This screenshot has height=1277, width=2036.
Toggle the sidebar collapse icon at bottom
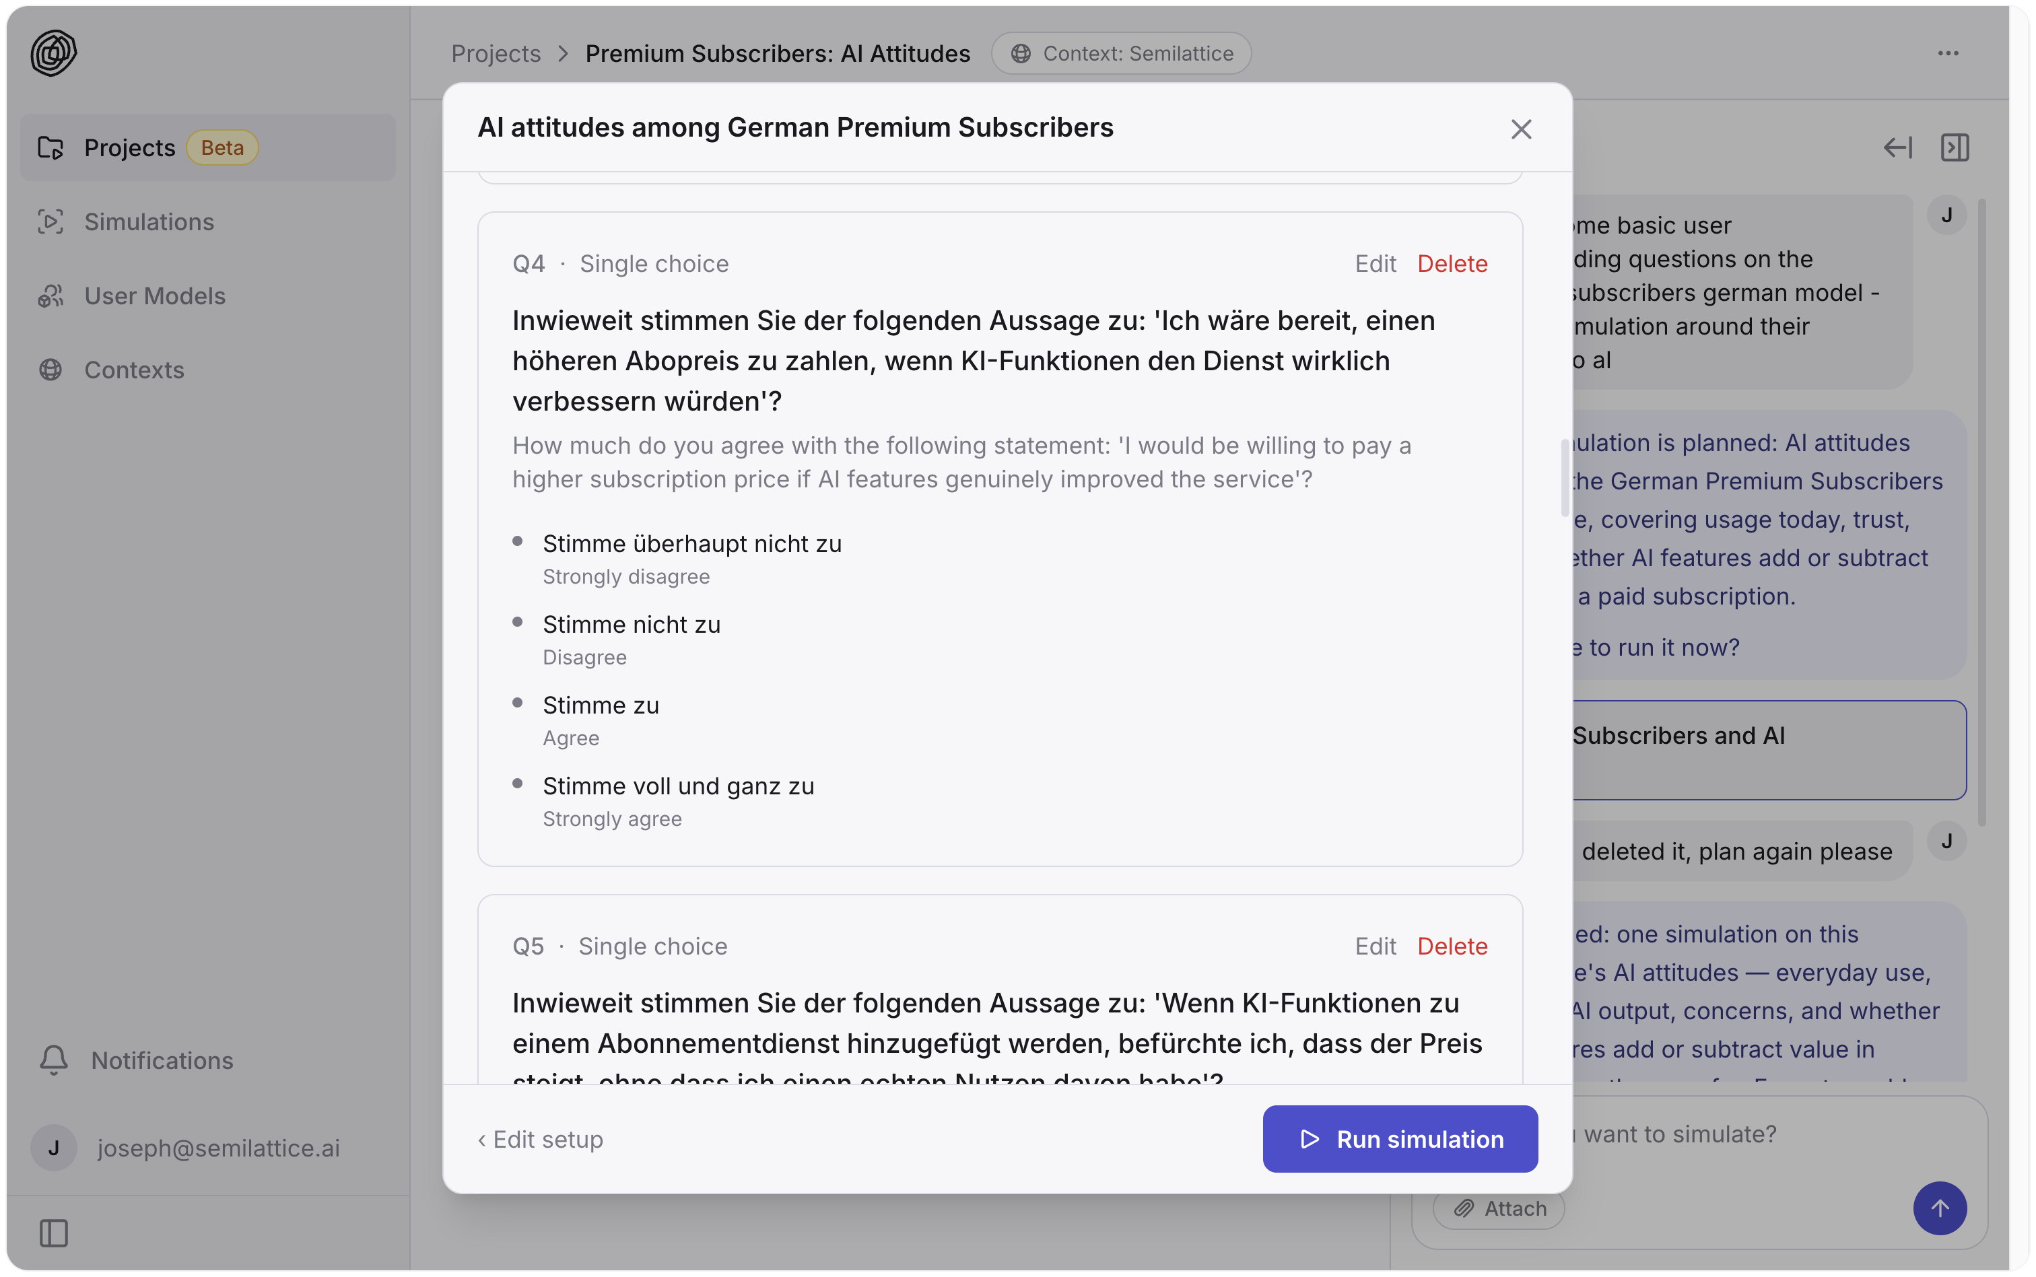pyautogui.click(x=53, y=1233)
